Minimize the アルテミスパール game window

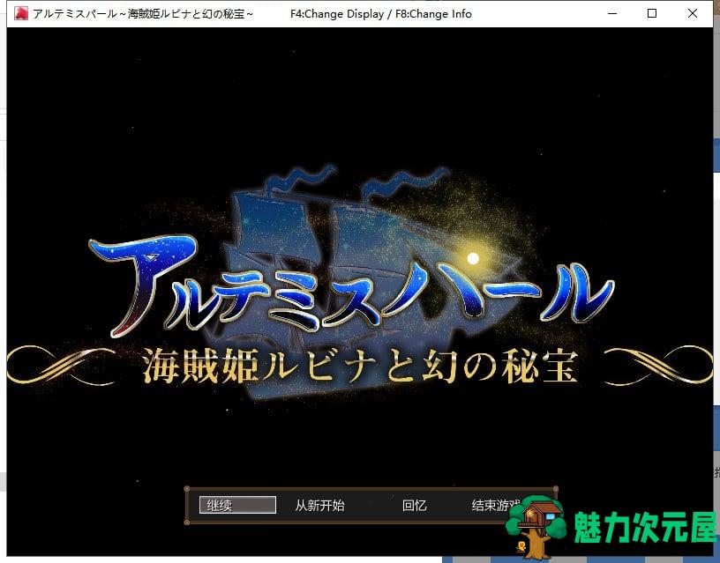pos(612,14)
